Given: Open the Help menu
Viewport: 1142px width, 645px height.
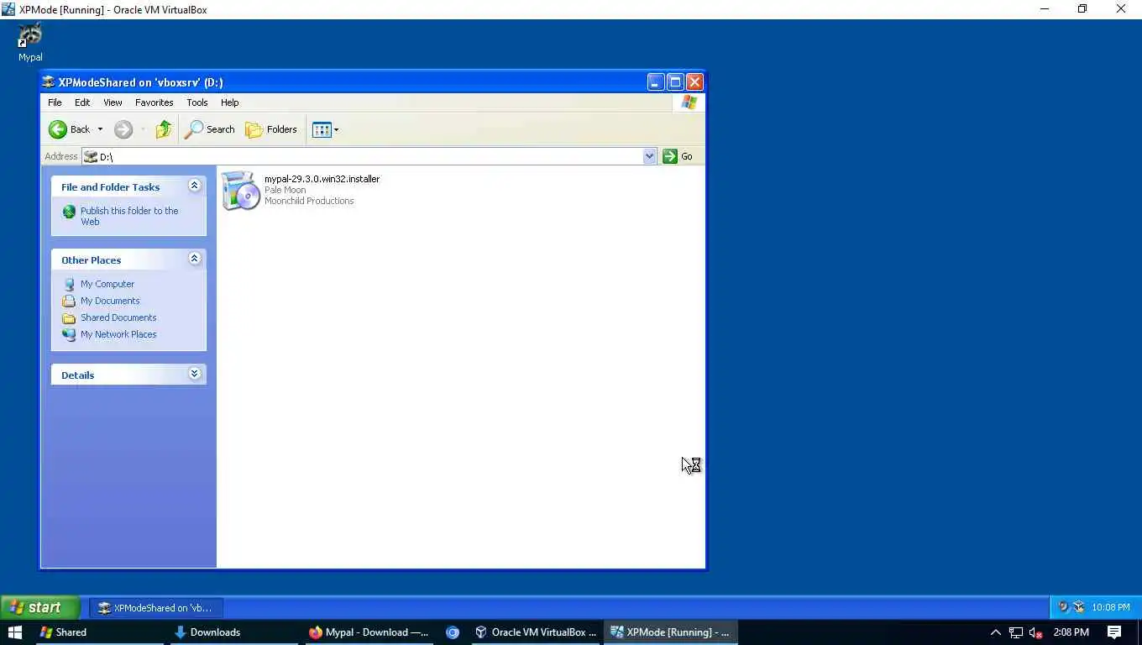Looking at the screenshot, I should (x=230, y=102).
